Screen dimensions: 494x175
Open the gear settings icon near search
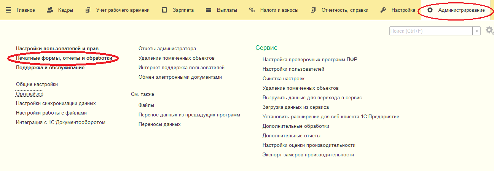tap(489, 30)
